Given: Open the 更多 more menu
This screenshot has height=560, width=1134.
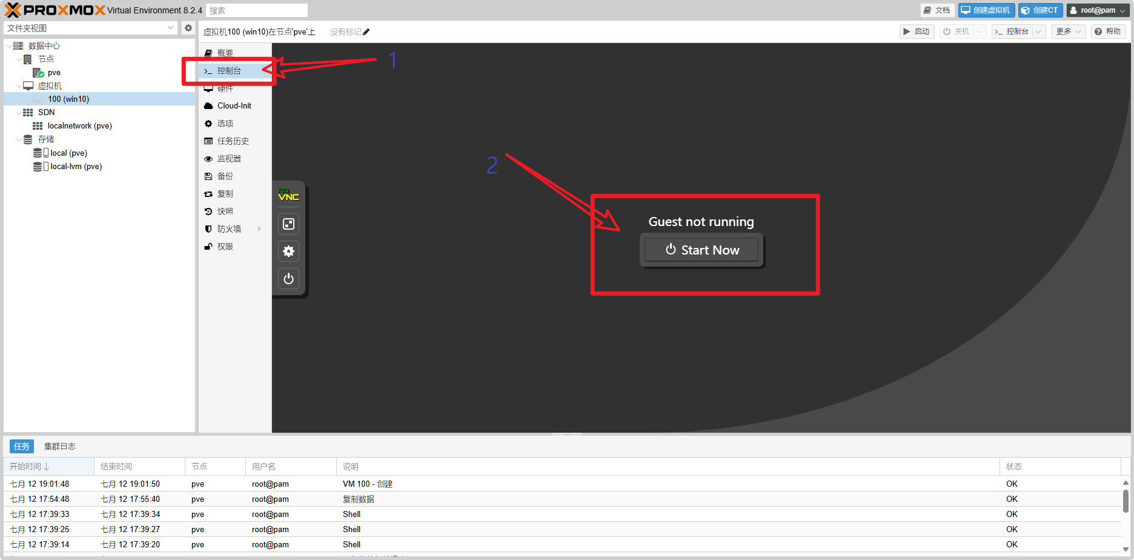Looking at the screenshot, I should click(x=1068, y=32).
